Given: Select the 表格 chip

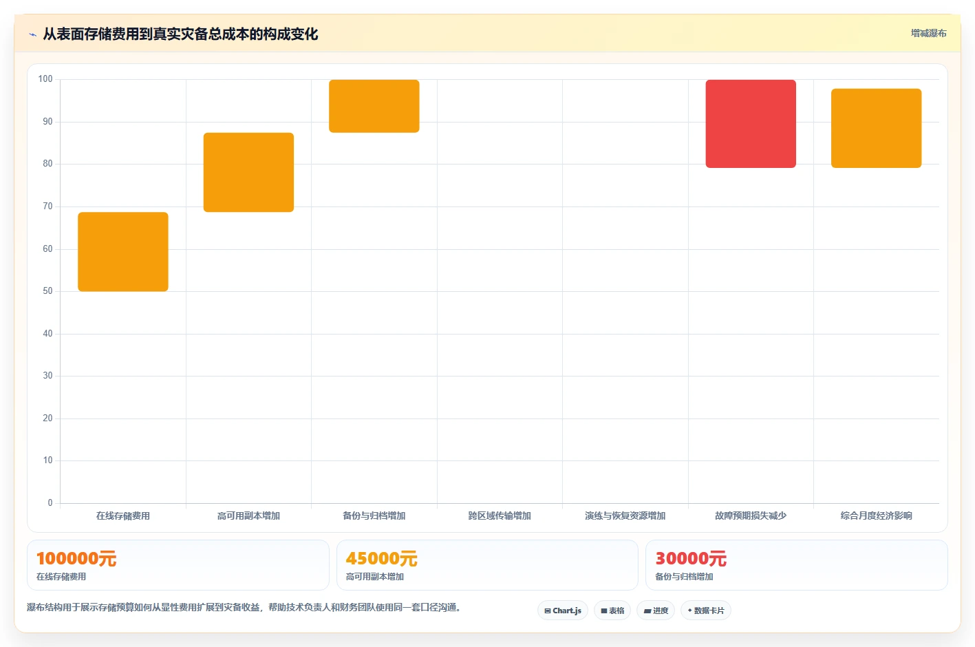Looking at the screenshot, I should coord(612,611).
